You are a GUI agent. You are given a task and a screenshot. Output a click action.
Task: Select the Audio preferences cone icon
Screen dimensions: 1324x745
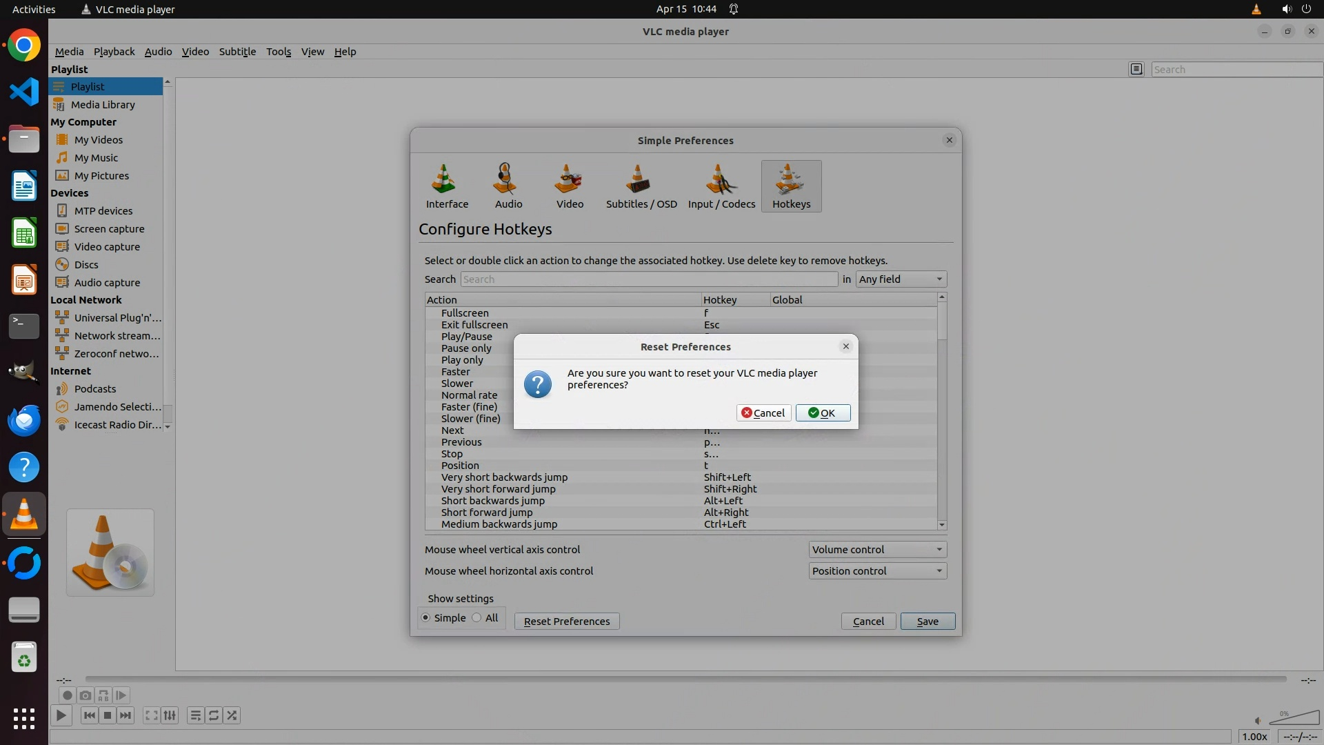(x=508, y=180)
